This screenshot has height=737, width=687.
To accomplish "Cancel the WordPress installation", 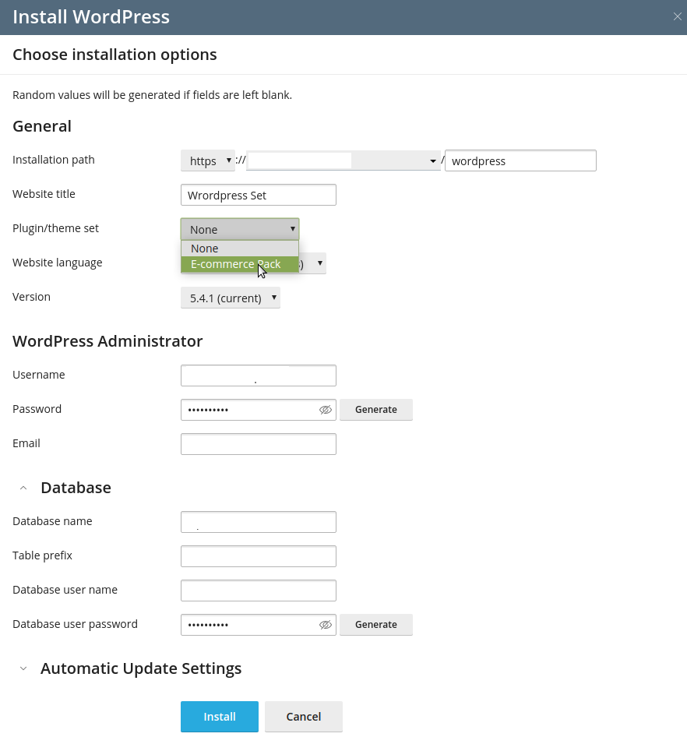I will [303, 717].
